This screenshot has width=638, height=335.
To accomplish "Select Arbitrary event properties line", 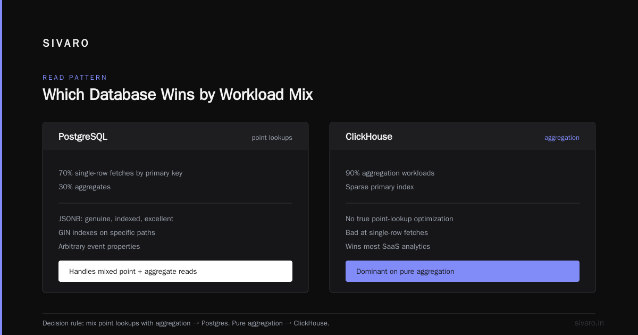I will coord(99,247).
